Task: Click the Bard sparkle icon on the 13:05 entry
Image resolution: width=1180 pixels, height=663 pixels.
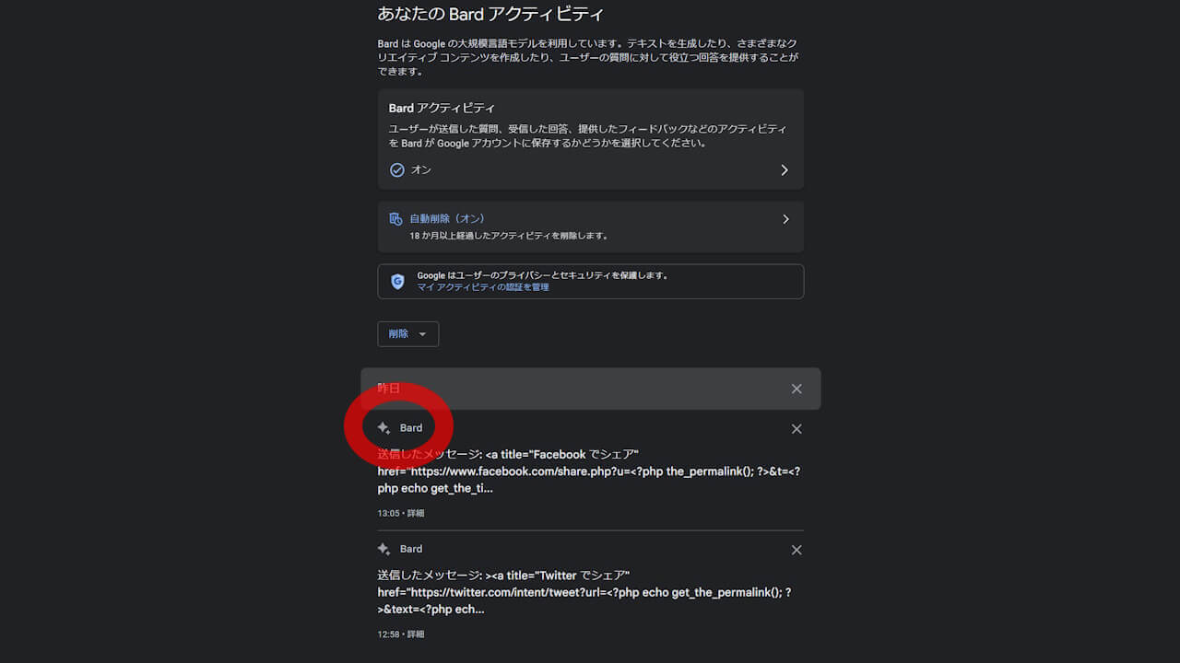Action: 384,428
